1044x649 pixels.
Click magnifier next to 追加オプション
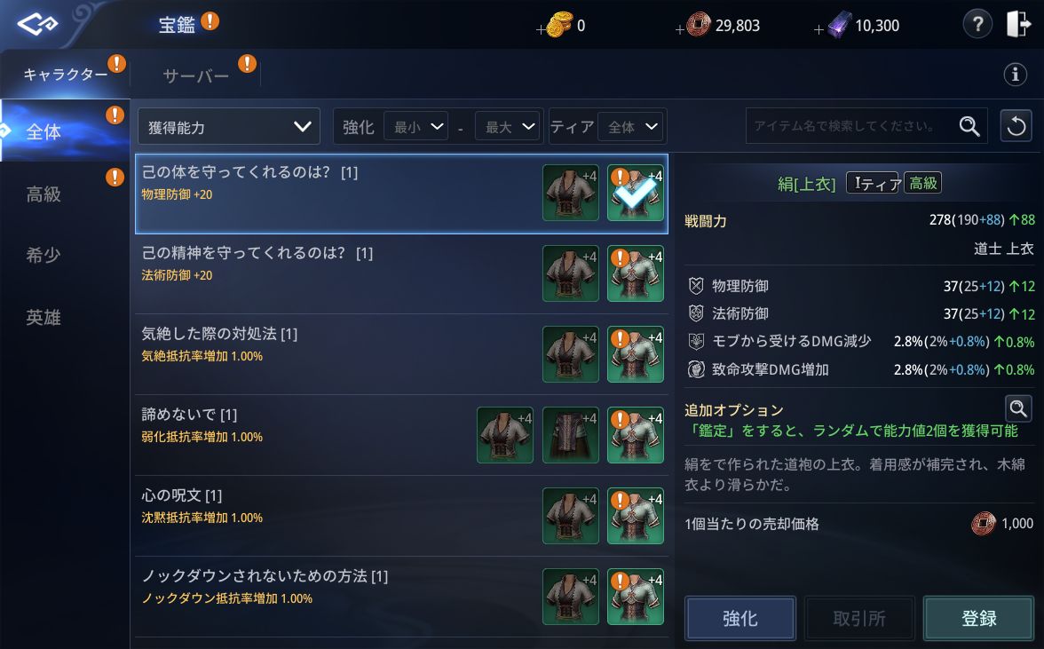[x=1018, y=408]
